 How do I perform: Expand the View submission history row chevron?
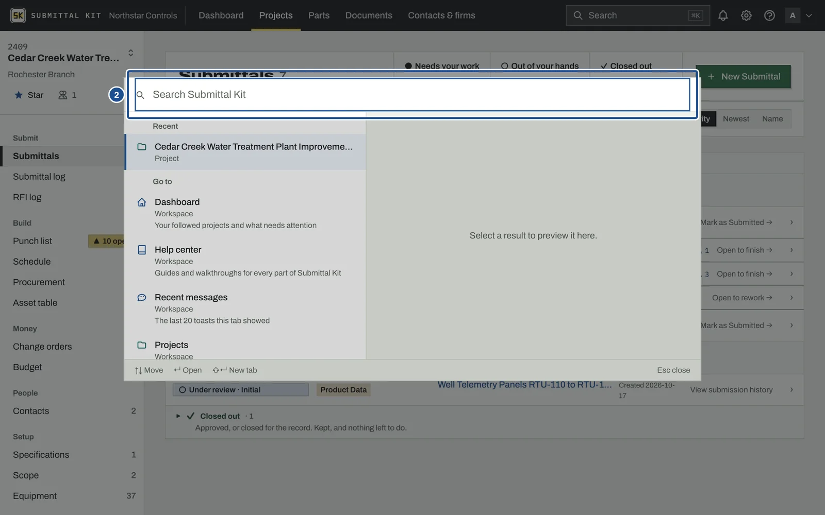[x=791, y=390]
